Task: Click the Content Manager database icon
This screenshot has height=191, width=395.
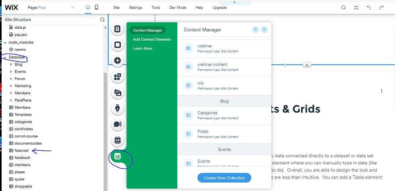Action: point(118,156)
